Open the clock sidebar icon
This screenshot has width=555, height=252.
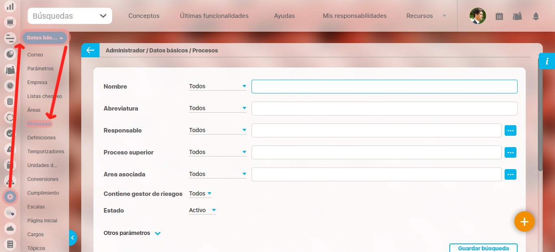coord(10,86)
